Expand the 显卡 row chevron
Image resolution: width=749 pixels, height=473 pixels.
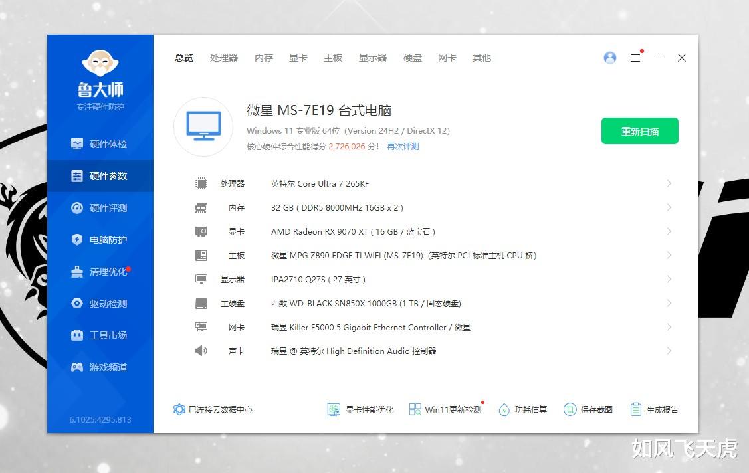669,231
